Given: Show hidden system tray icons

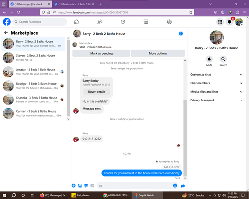Looking at the screenshot, I should [x=210, y=195].
